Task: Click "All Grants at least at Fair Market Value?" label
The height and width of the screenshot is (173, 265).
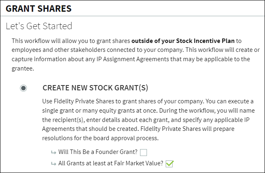Action: 111,163
